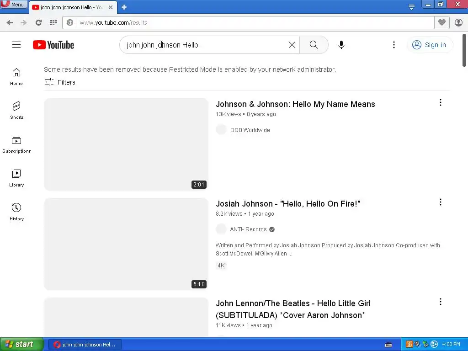Add page to bookmarks heart icon
Viewport: 468px width, 351px height.
click(442, 22)
